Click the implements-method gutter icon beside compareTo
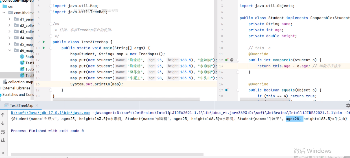This screenshot has height=158, width=350. tap(227, 60)
